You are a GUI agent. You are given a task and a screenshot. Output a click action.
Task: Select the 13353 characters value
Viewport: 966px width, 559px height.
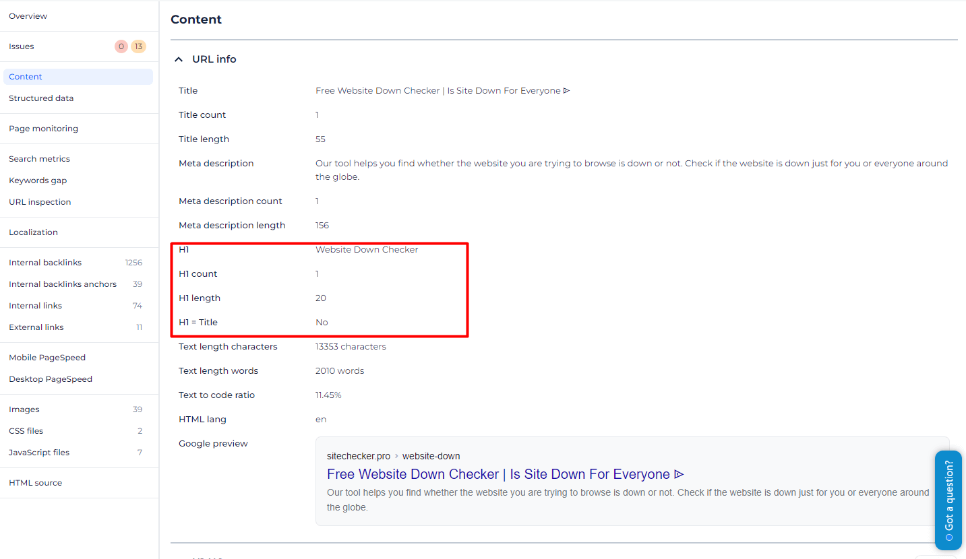tap(351, 347)
